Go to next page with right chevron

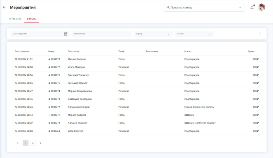click(x=41, y=143)
